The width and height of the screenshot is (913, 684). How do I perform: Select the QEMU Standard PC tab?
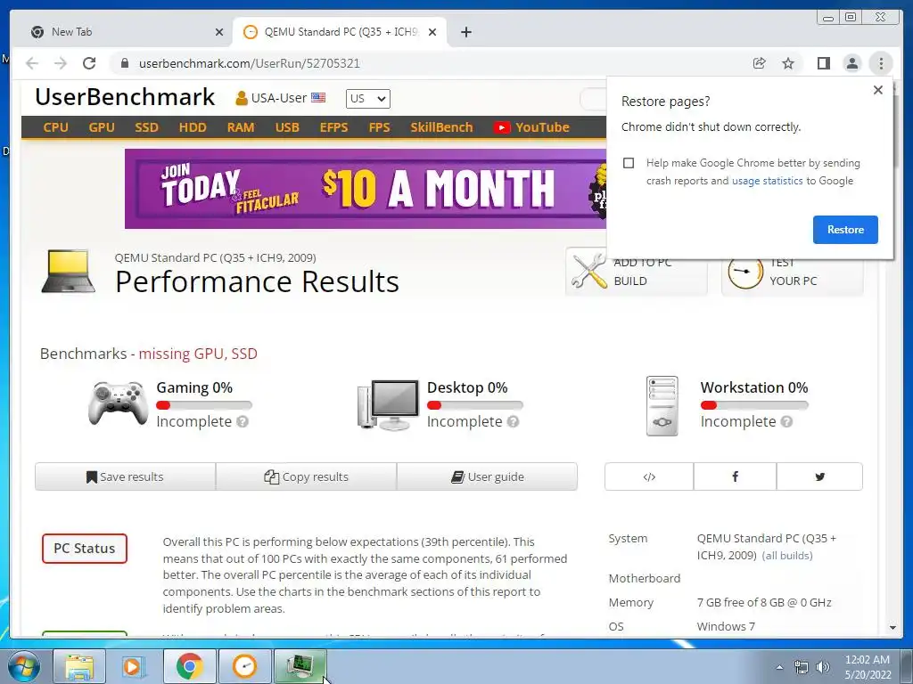click(340, 32)
